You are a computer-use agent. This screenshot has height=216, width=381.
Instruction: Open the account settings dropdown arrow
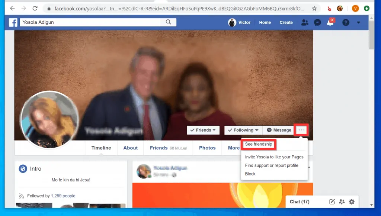pos(358,23)
